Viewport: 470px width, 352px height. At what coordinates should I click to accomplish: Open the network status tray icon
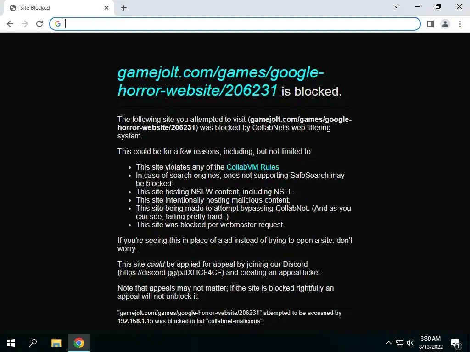400,343
